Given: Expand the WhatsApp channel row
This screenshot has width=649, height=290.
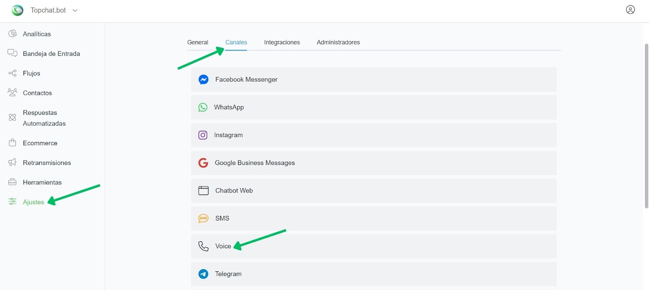Looking at the screenshot, I should tap(374, 107).
